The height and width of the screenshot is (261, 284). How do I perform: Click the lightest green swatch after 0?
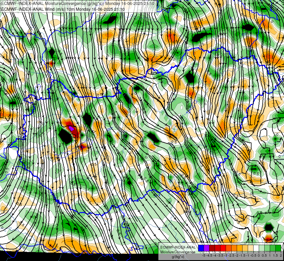coord(262,248)
